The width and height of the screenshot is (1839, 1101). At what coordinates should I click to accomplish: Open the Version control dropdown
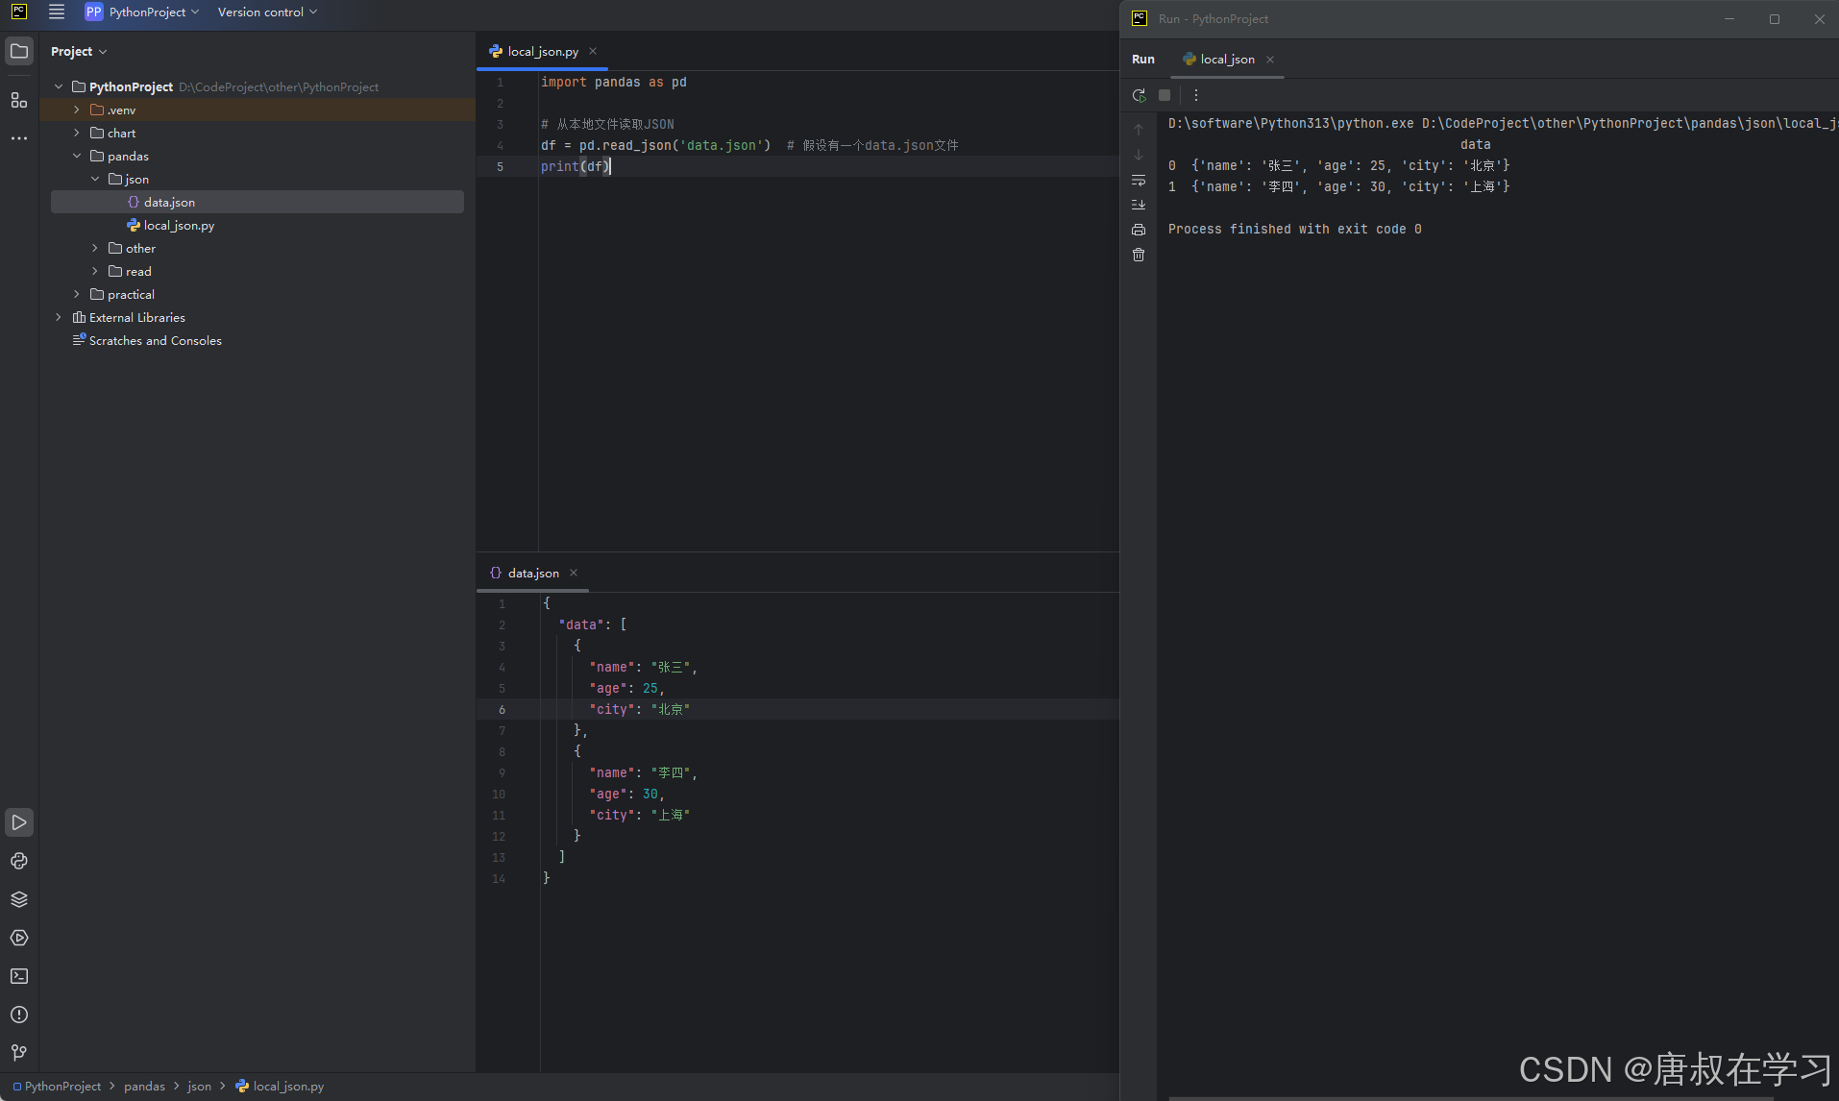(267, 12)
